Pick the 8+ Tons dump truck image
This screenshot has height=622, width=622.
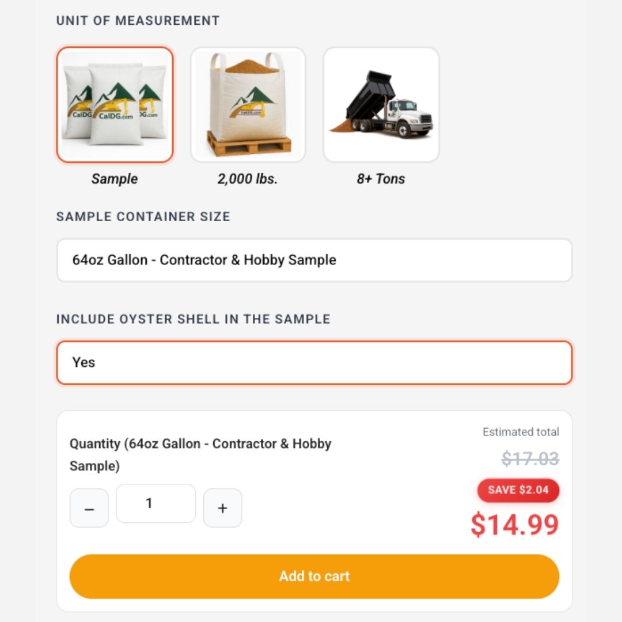click(381, 104)
